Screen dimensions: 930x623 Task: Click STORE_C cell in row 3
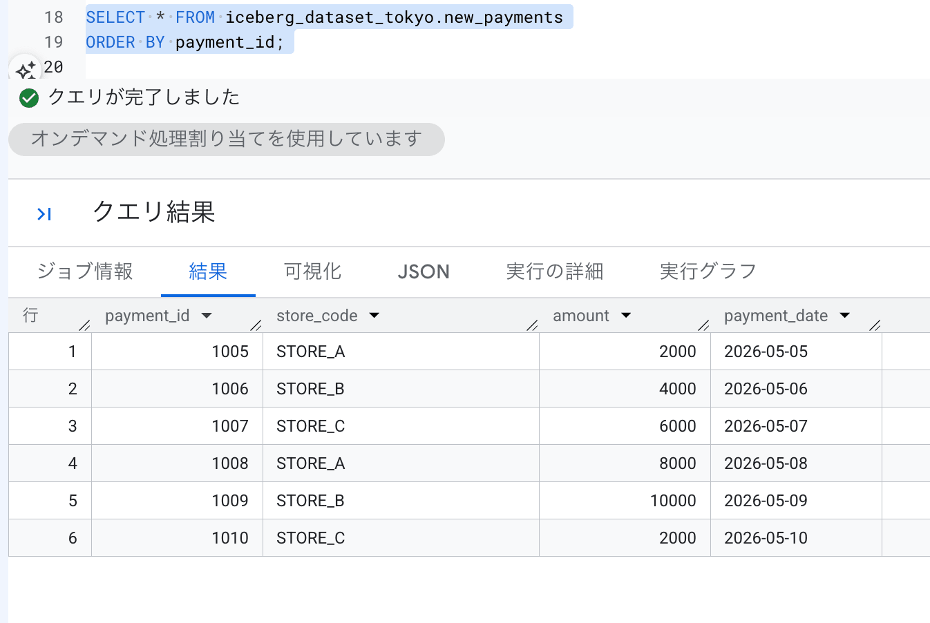[401, 426]
